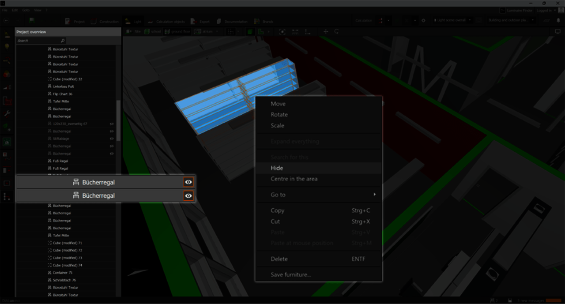Click the monitor display icon at right
565x304 pixels.
point(557,32)
